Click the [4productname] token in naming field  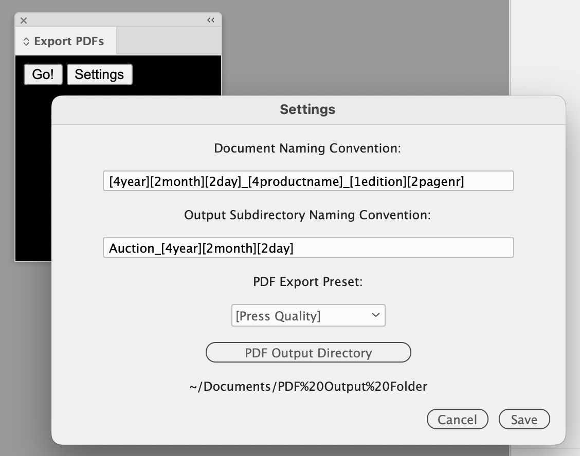tap(295, 181)
